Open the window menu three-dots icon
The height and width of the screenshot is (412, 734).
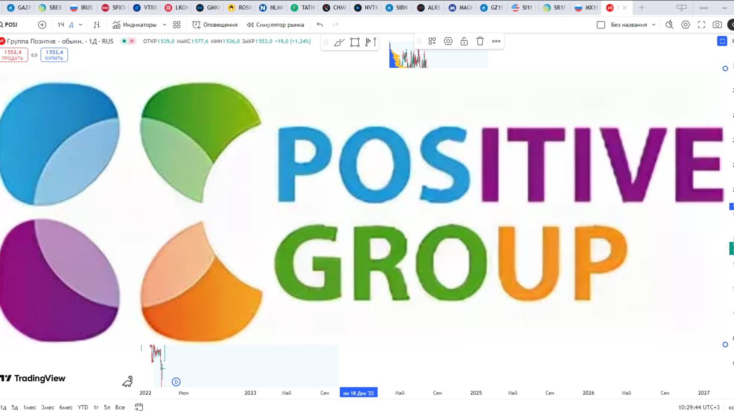(x=704, y=8)
